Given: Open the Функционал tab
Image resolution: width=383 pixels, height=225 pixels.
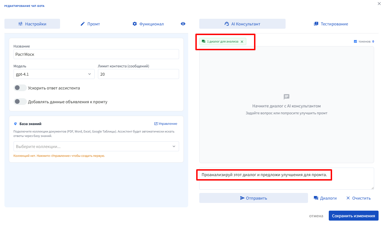Looking at the screenshot, I should 148,24.
